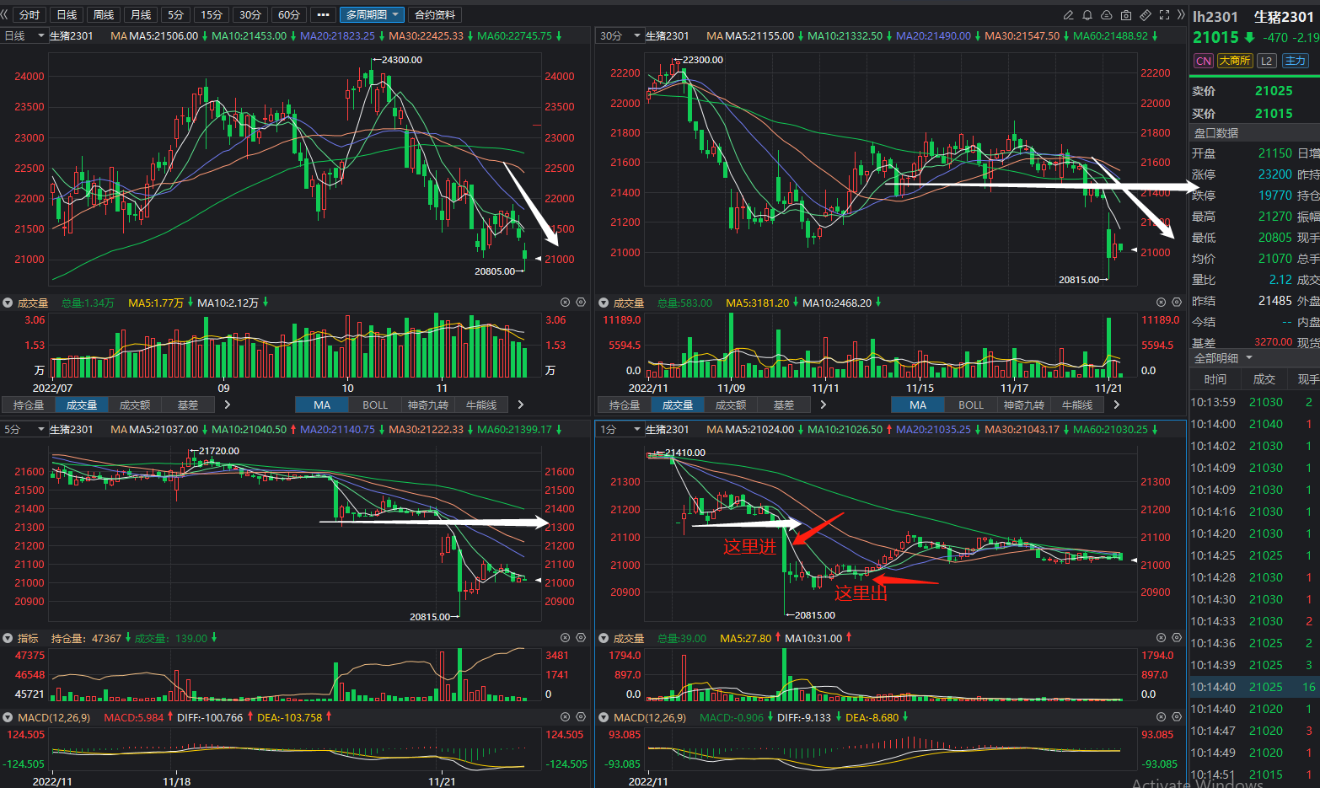Screen dimensions: 1320x788
Task: Close the 1-minute chart volume sub-panel
Action: [1162, 638]
